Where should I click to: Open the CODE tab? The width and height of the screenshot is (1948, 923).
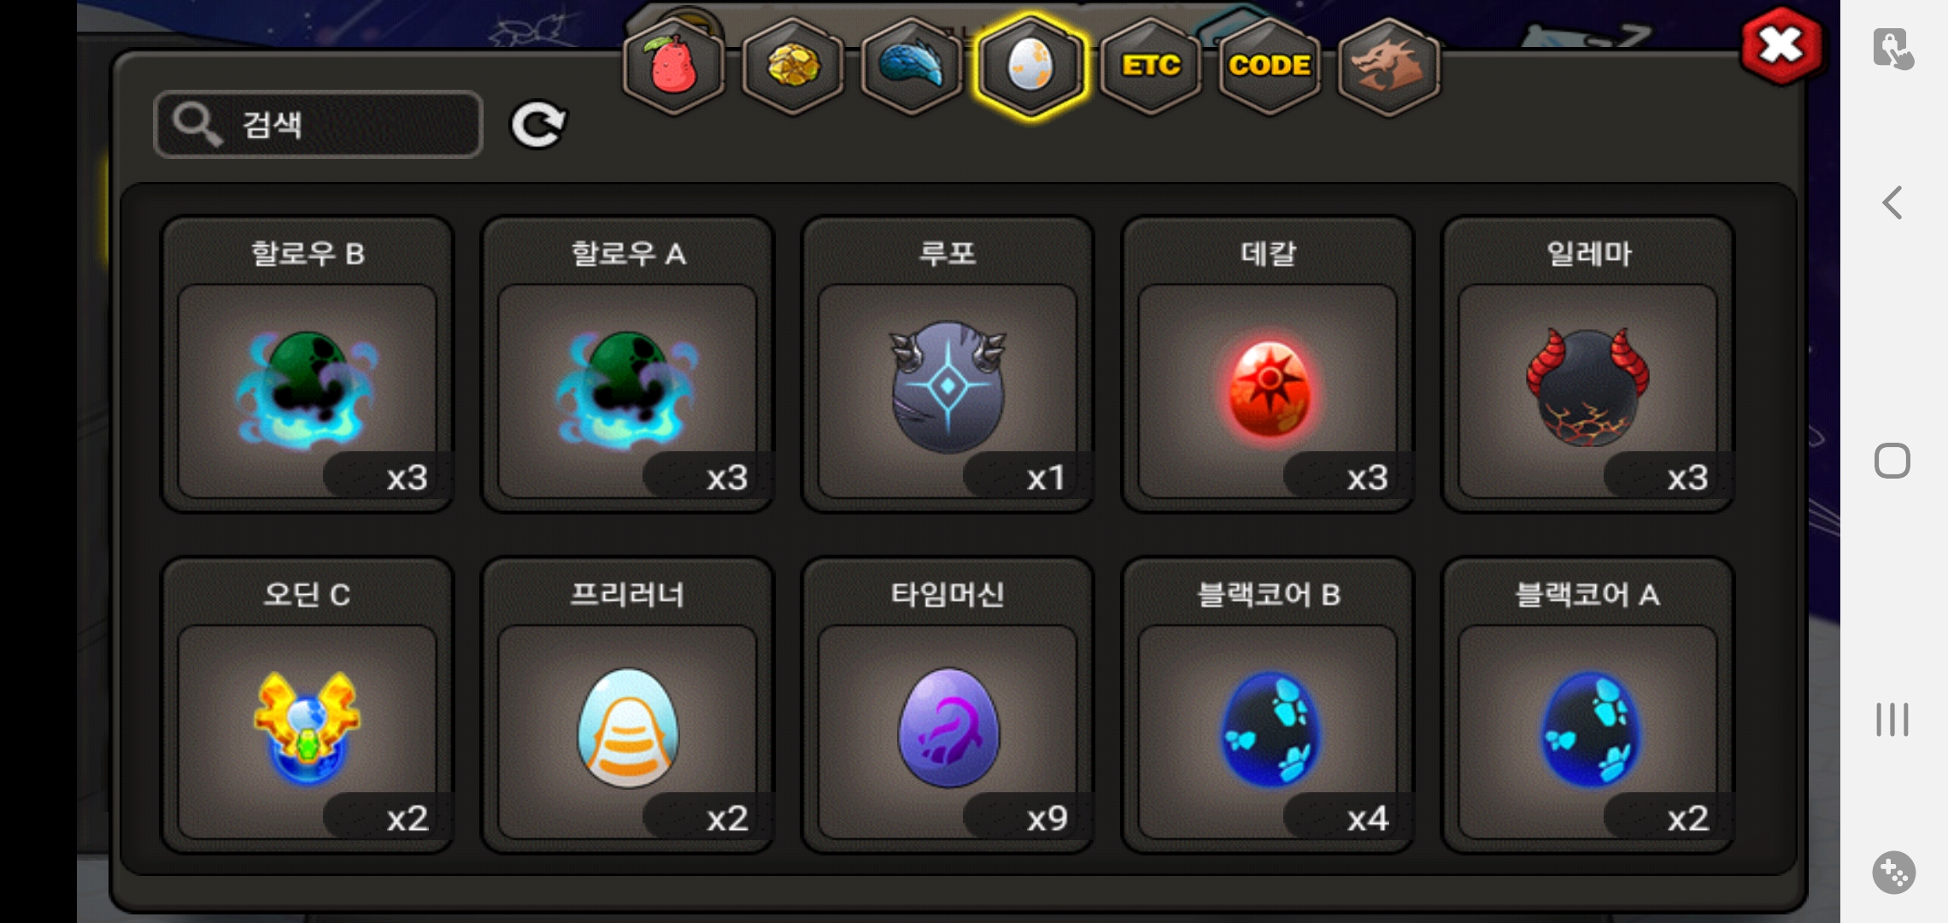[1270, 66]
